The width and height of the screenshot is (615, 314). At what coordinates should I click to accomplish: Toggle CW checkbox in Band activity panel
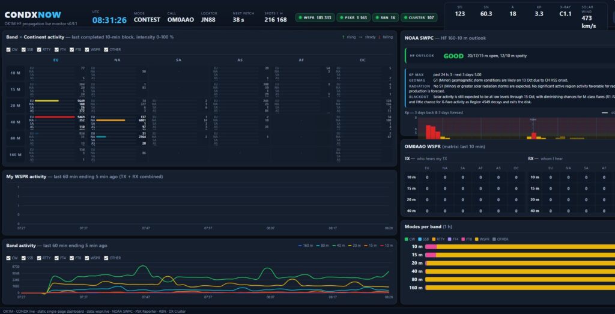(8, 258)
